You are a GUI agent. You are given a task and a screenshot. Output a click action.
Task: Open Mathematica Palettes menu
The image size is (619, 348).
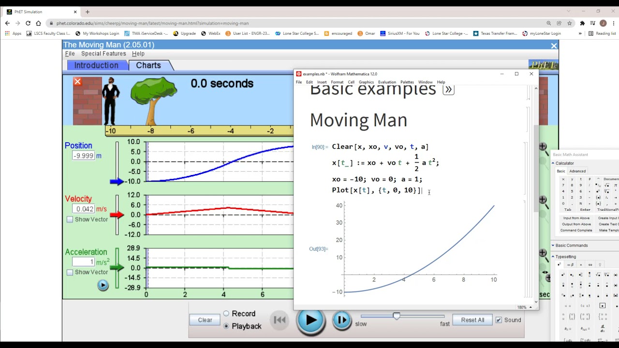point(407,82)
